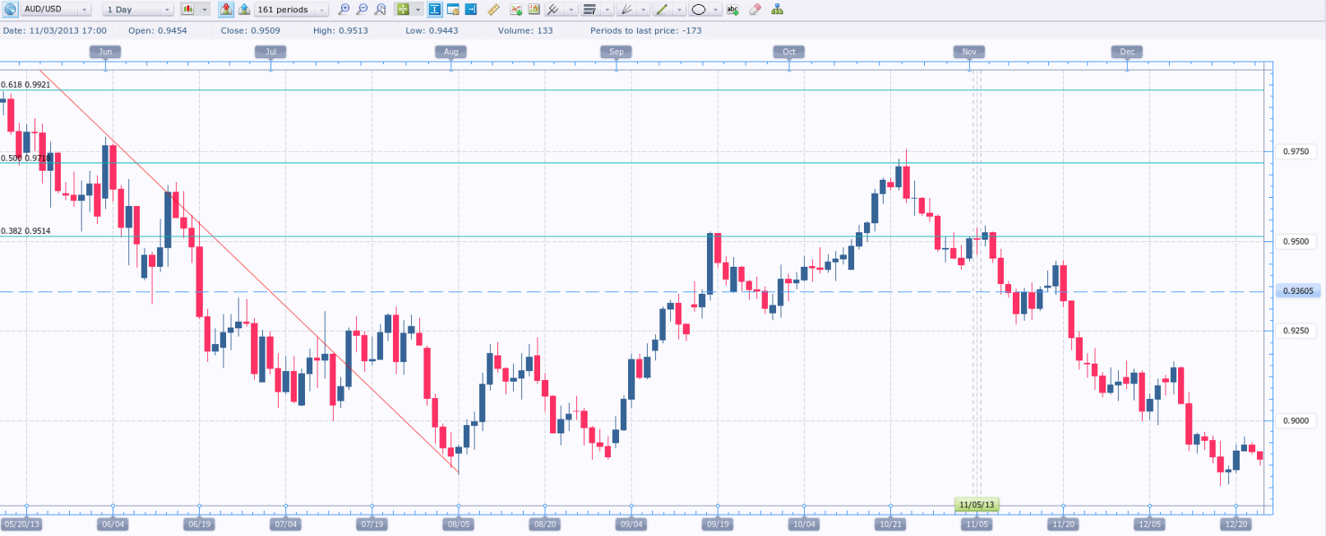1326x536 pixels.
Task: Expand the Fibonacci lines dropdown arrow
Action: [x=608, y=10]
